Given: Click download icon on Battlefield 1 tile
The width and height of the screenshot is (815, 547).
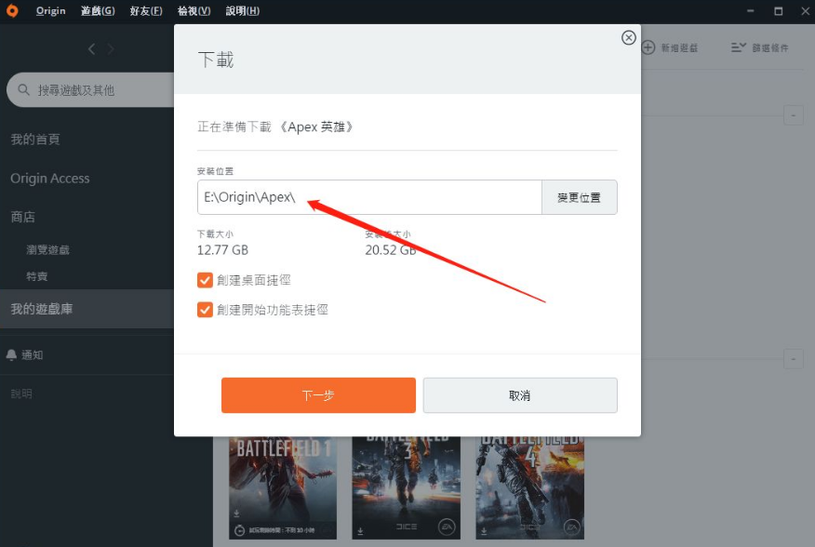Looking at the screenshot, I should pyautogui.click(x=236, y=514).
